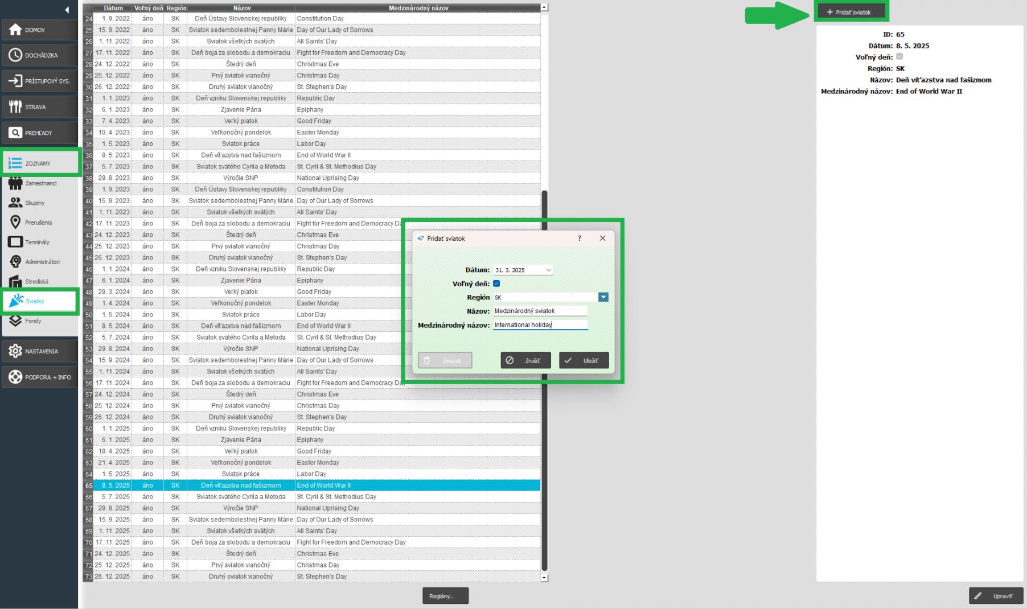
Task: Click the table's vertical scrollbar thumb
Action: 544,380
